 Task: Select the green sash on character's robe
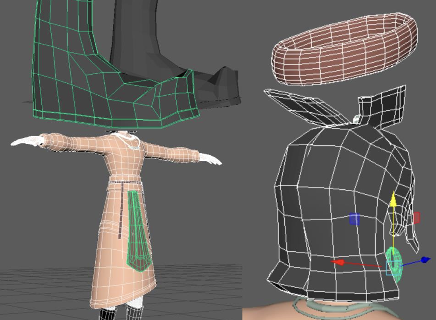(139, 231)
